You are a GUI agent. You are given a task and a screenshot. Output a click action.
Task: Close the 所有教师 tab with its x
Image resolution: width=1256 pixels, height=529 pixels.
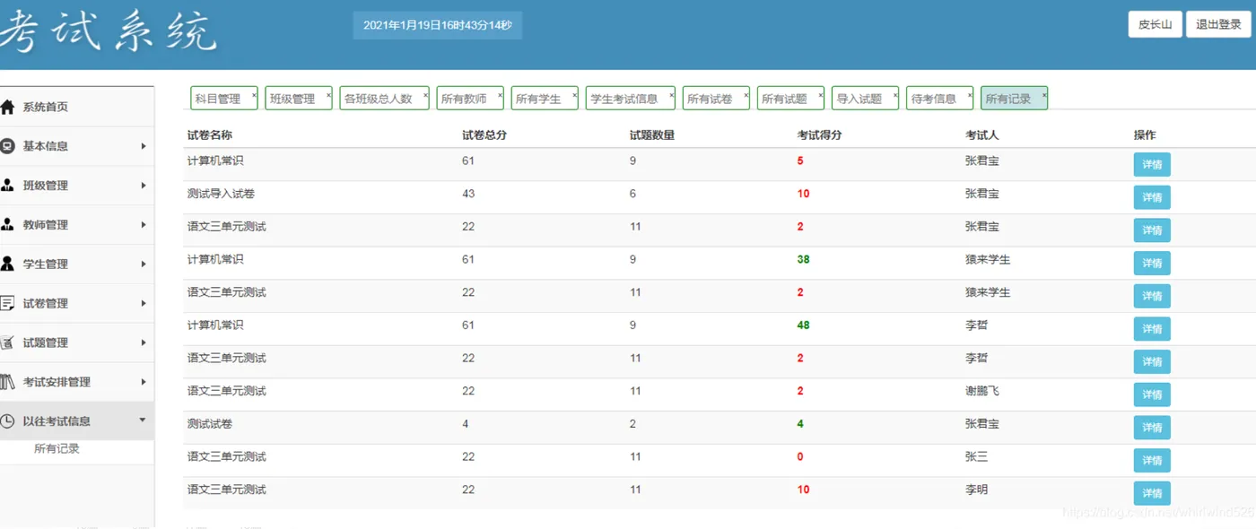coord(500,93)
